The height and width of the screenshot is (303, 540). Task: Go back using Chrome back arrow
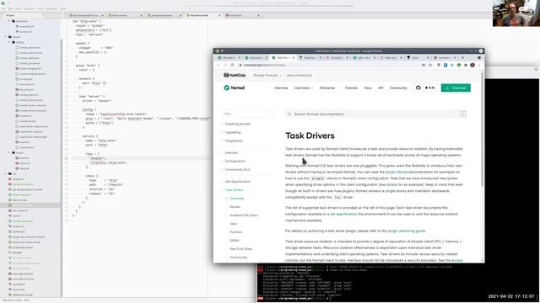[218, 65]
